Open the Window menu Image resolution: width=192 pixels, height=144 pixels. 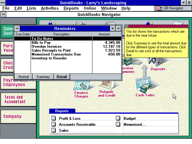pos(109,8)
